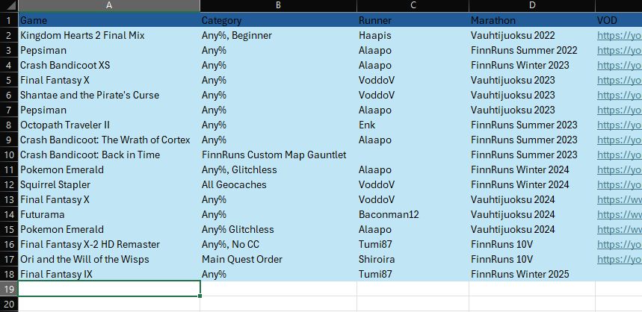This screenshot has width=642, height=312.
Task: Select row 10 header
Action: click(x=9, y=155)
